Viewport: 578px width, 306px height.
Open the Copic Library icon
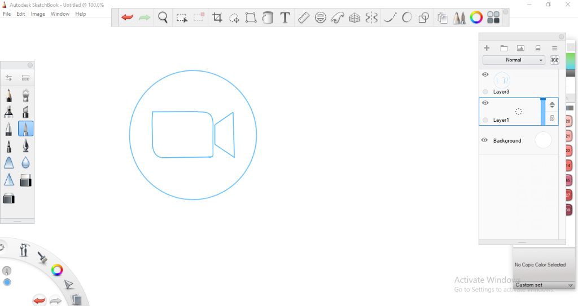(x=493, y=17)
